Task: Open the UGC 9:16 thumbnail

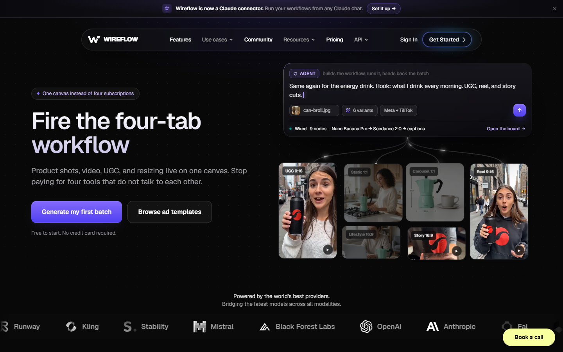Action: [308, 210]
